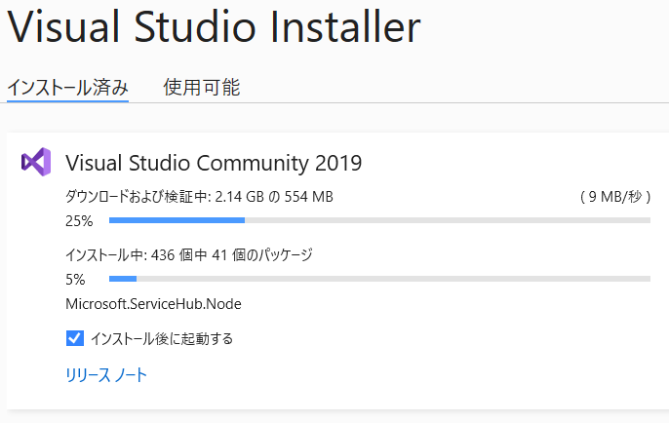Click the インストール後に起動する label text

coord(162,338)
